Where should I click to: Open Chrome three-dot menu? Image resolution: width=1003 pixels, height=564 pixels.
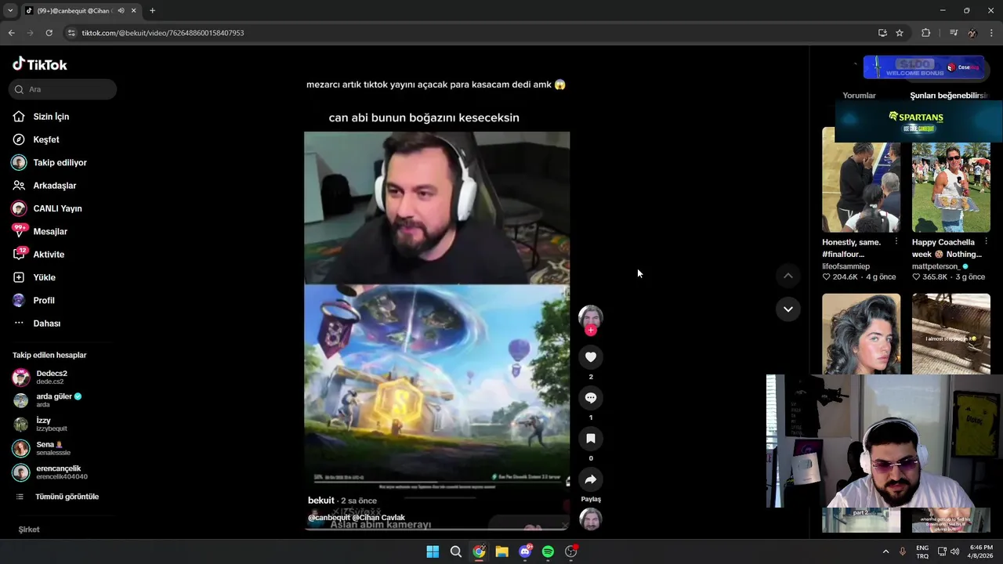991,33
